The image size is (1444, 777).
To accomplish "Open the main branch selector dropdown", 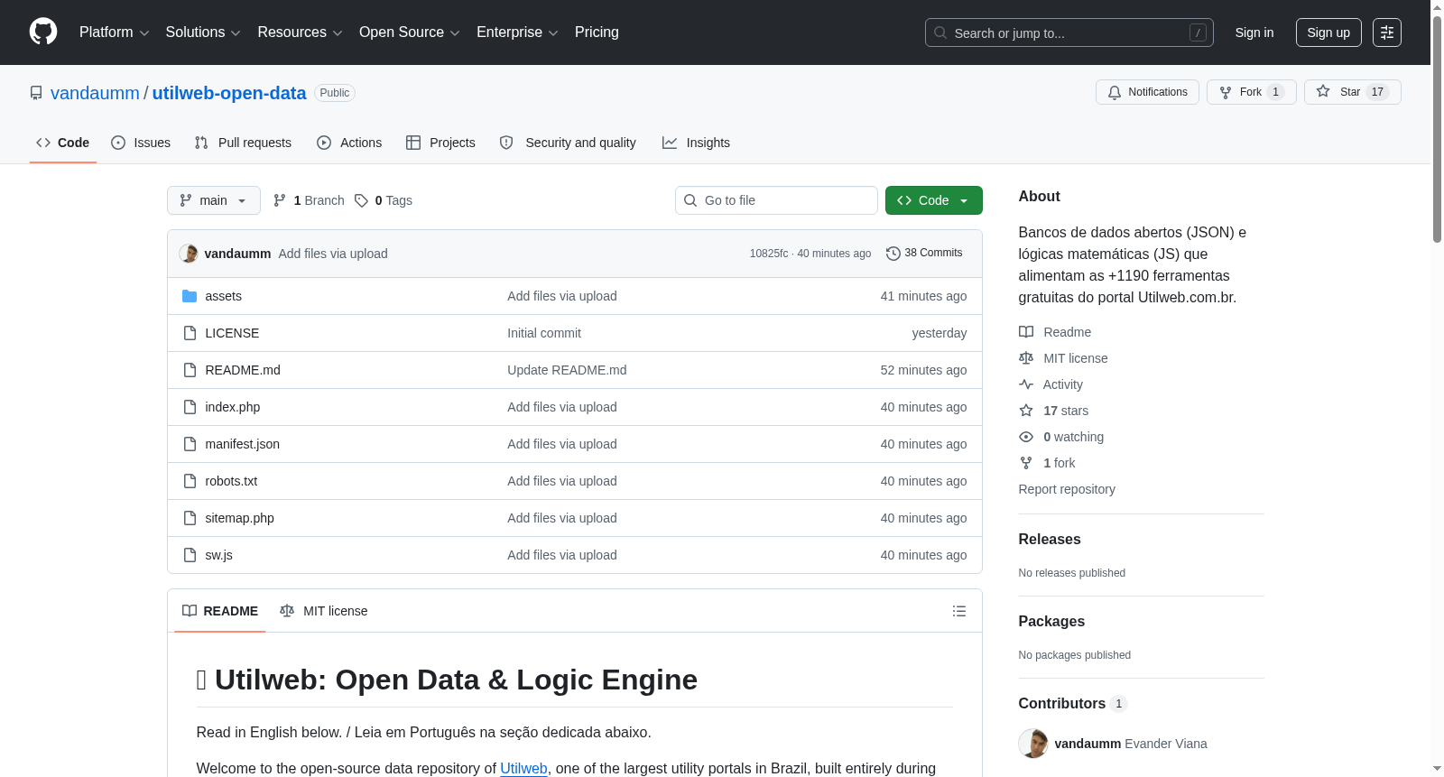I will click(x=214, y=200).
